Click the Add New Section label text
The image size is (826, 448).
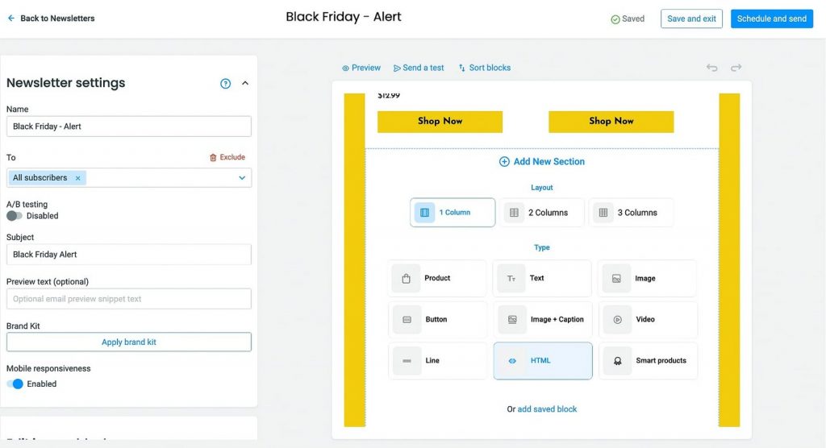[x=549, y=162]
